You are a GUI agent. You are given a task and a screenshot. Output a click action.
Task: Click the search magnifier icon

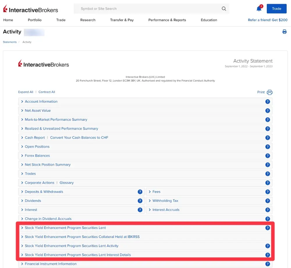224,9
